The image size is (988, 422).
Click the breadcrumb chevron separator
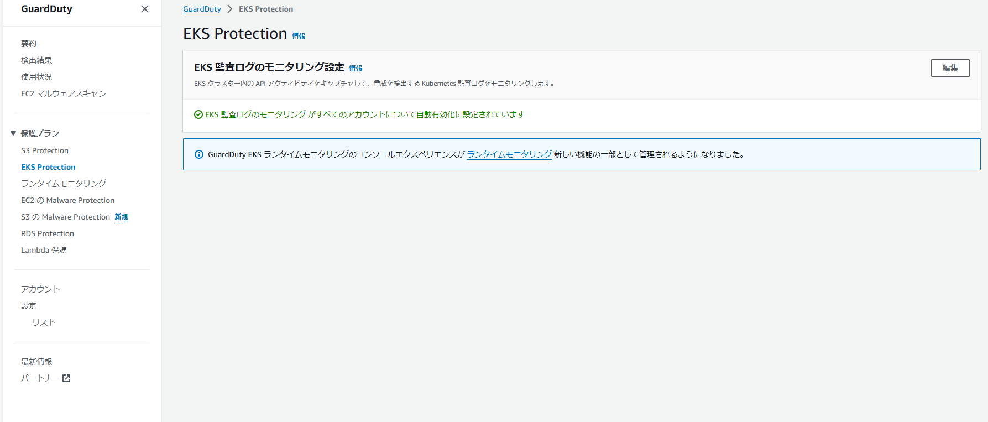(230, 9)
